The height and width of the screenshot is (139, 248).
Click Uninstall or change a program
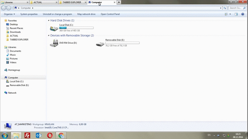click(x=57, y=14)
